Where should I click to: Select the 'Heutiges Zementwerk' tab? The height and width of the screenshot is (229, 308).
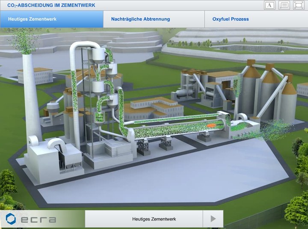[51, 19]
